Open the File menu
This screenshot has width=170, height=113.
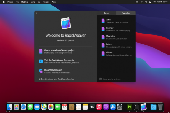[x=17, y=2]
